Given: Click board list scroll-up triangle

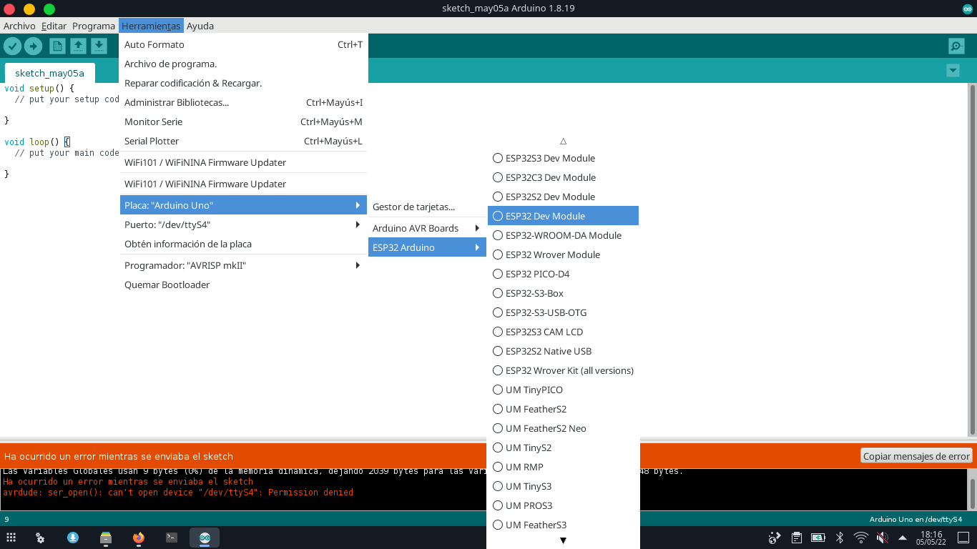Looking at the screenshot, I should click(563, 142).
